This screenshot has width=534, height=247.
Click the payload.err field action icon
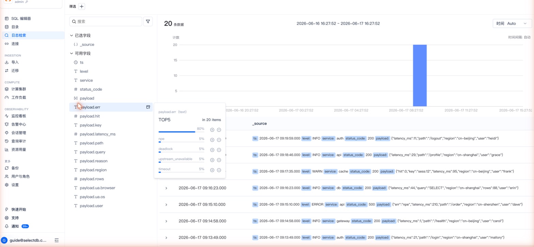(148, 107)
